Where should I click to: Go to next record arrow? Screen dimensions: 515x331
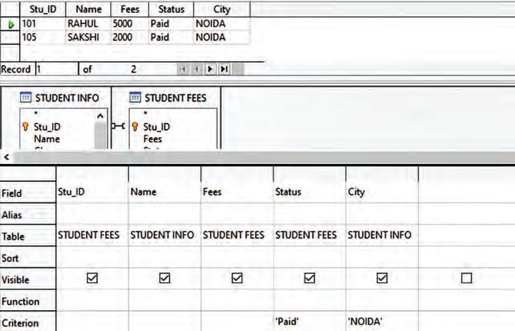(210, 69)
